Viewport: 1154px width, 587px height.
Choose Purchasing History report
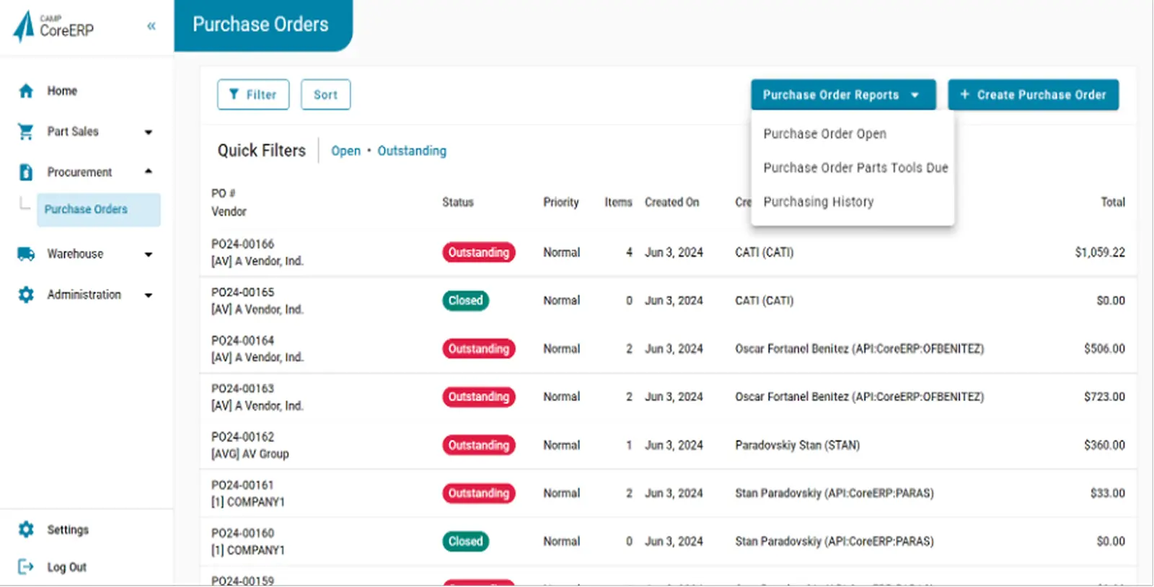819,202
